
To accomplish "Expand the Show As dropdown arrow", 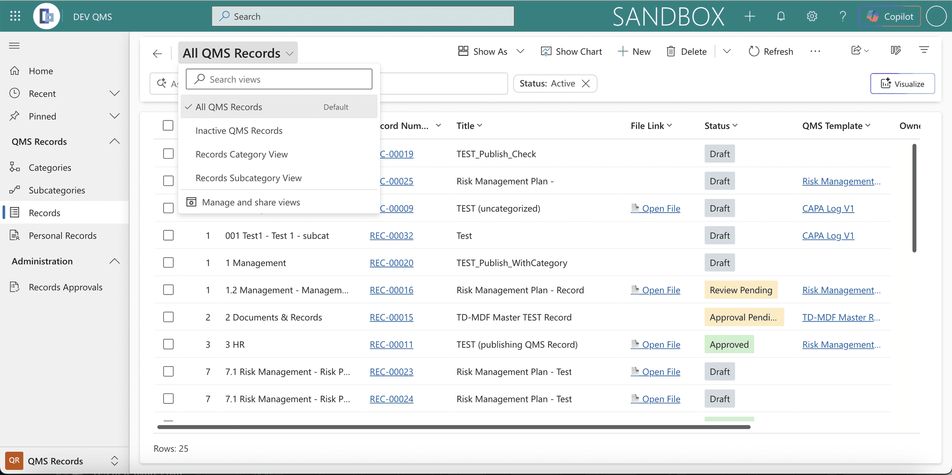I will (521, 51).
